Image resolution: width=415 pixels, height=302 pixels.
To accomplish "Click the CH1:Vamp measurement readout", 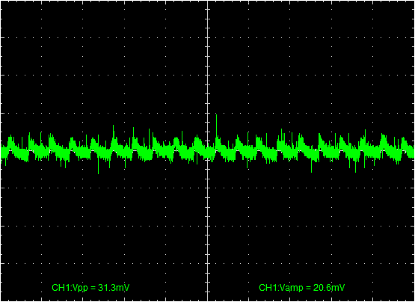I will 302,288.
